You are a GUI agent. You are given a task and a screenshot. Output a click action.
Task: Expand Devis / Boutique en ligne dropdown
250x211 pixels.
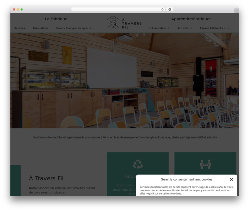[x=74, y=28]
